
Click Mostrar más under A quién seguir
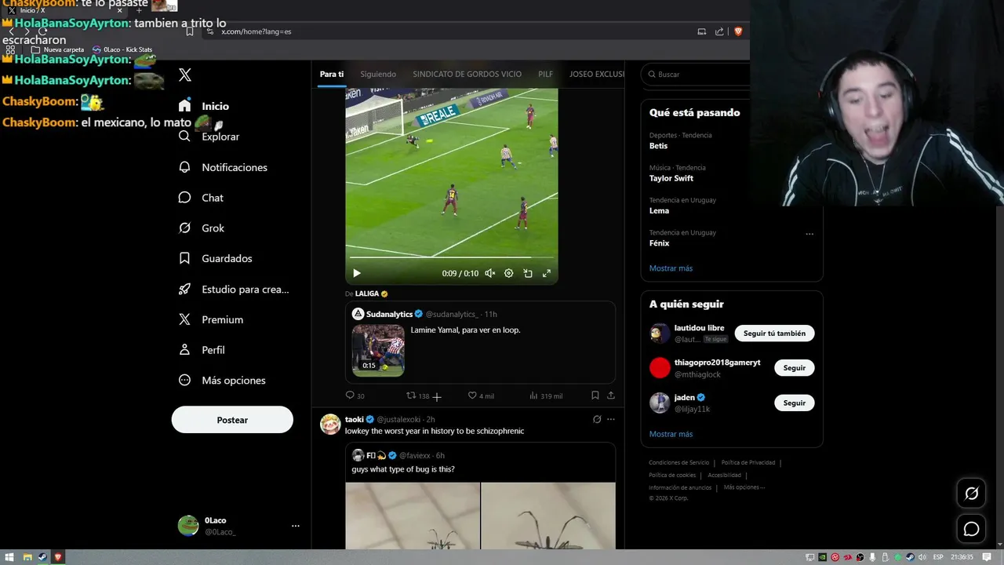[671, 434]
